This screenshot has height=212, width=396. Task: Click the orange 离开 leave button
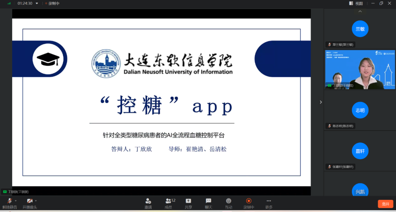[x=385, y=204]
